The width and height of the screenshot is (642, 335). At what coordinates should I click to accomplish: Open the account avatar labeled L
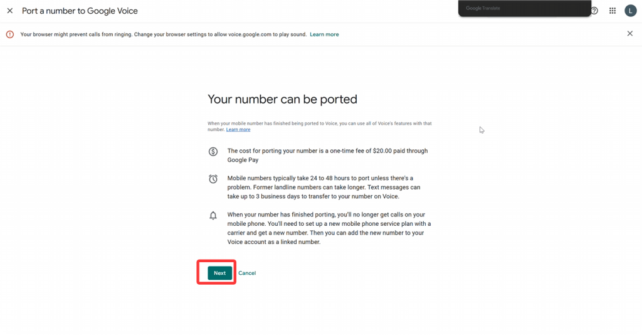[630, 11]
